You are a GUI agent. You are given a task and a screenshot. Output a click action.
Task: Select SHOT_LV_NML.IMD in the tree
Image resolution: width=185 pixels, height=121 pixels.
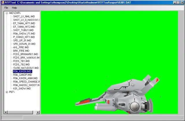[24, 17]
